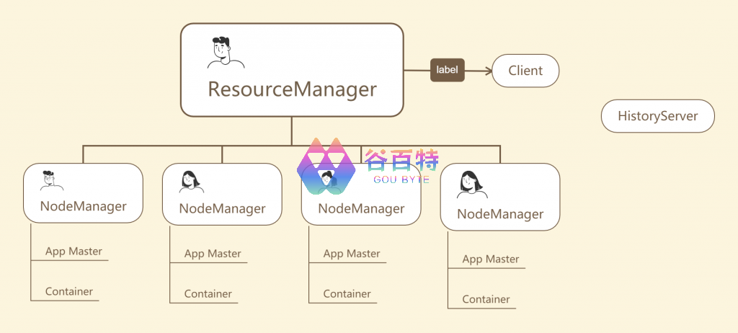The height and width of the screenshot is (333, 738).
Task: Click the second NodeManager label text
Action: (x=222, y=209)
